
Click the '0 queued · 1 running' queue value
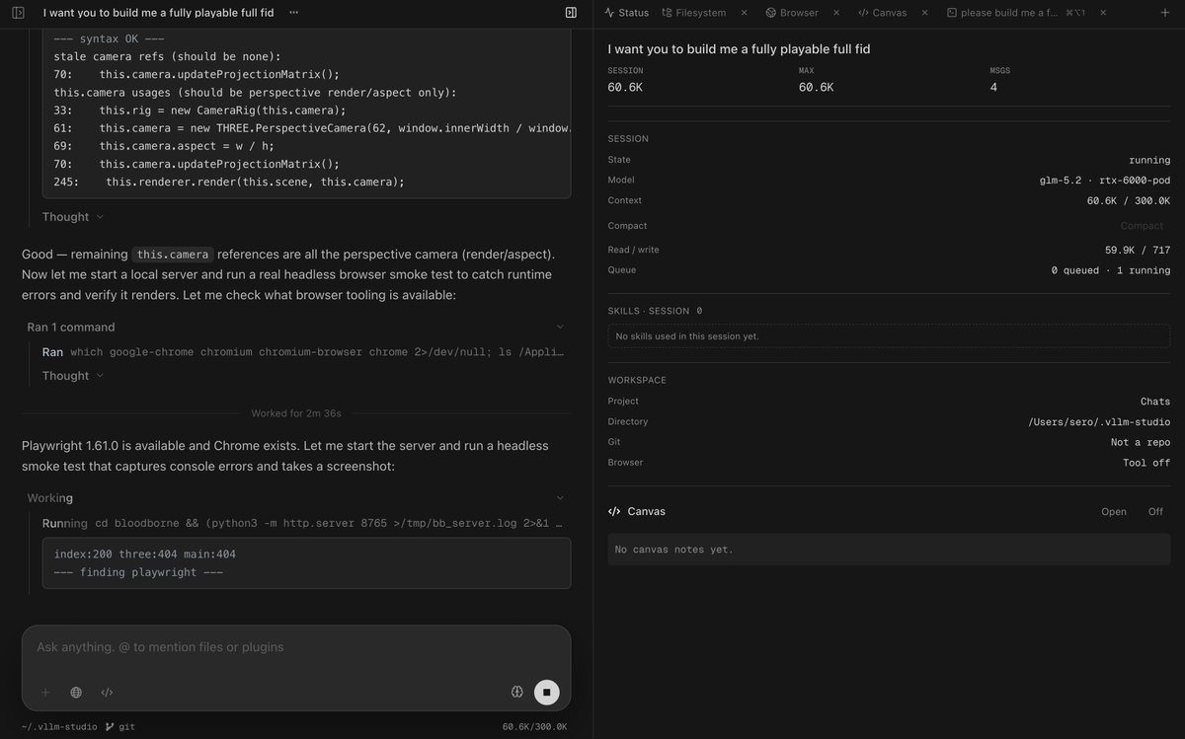tap(1111, 270)
